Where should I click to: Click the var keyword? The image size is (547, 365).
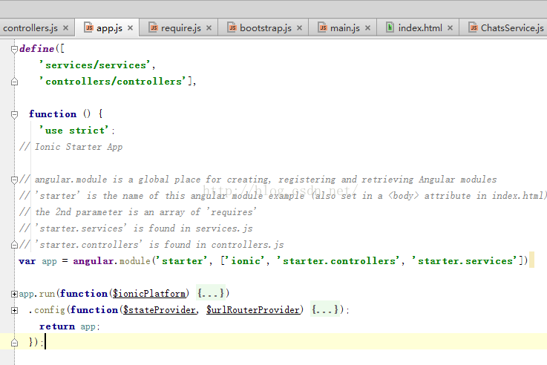pyautogui.click(x=27, y=261)
